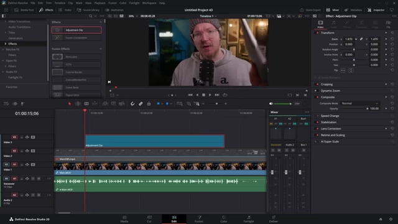Toggle the Transform enable switch
Viewport: 398px width, 224px height.
point(317,33)
